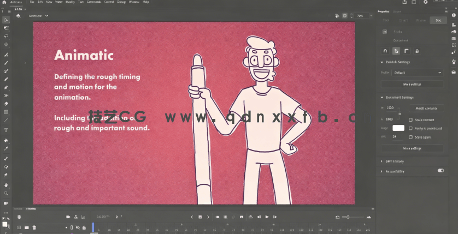Step back one frame

[x=259, y=217]
